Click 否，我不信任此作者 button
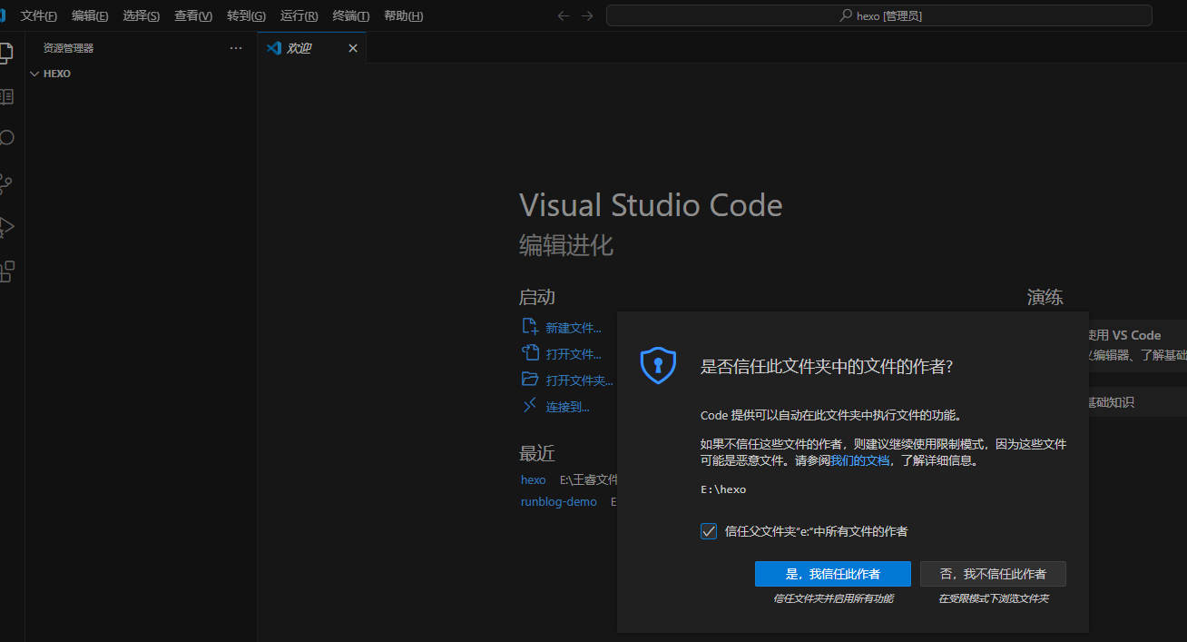 [x=992, y=574]
